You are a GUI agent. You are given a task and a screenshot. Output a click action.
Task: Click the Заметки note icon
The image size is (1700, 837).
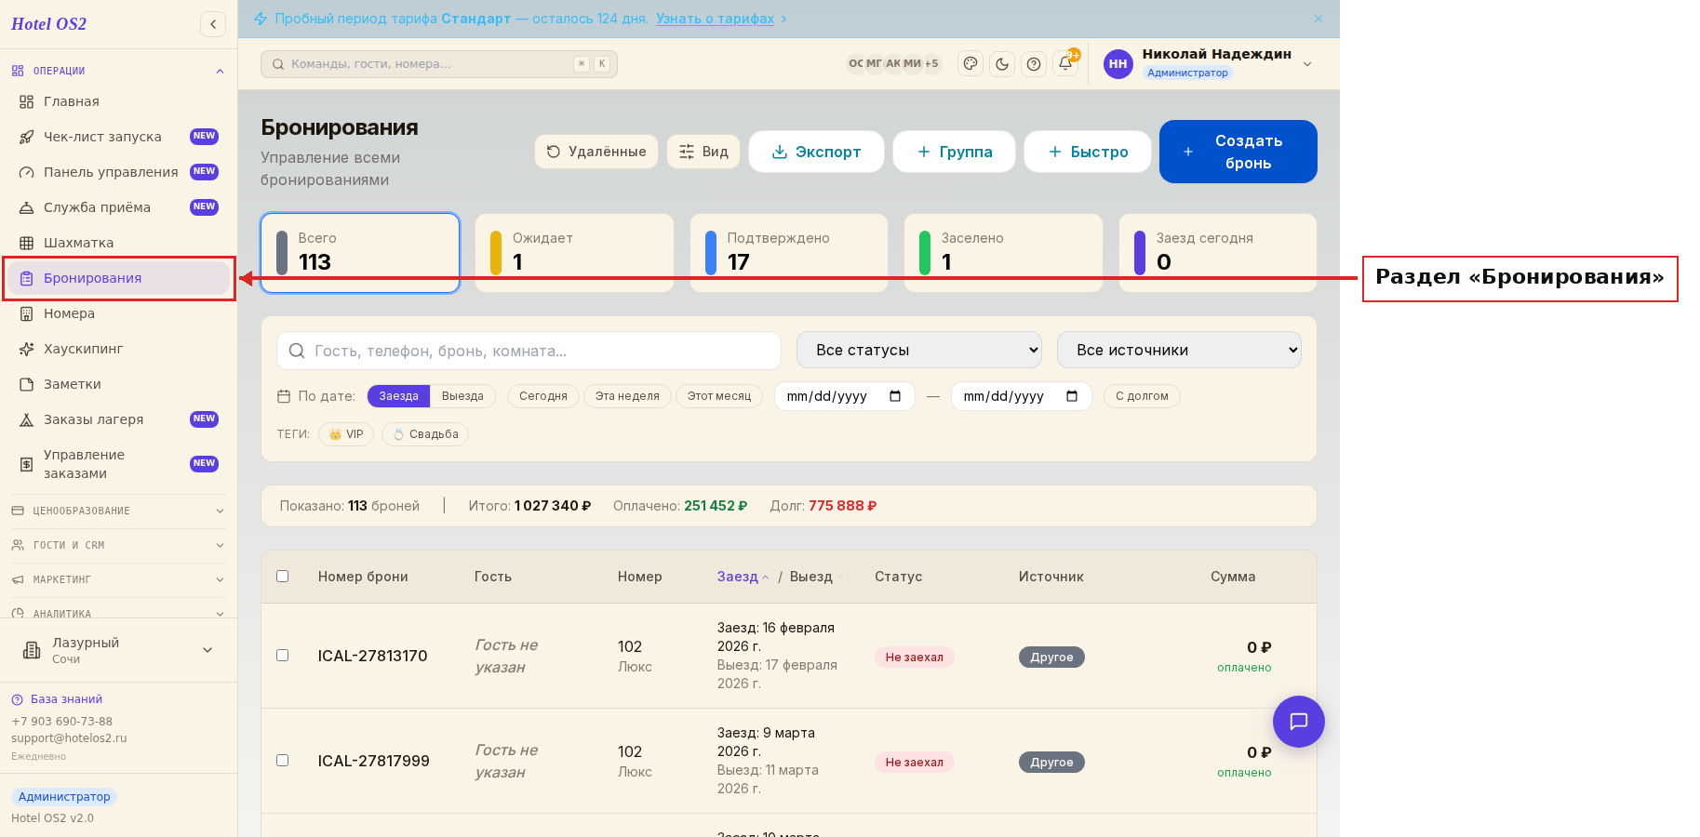pos(27,384)
